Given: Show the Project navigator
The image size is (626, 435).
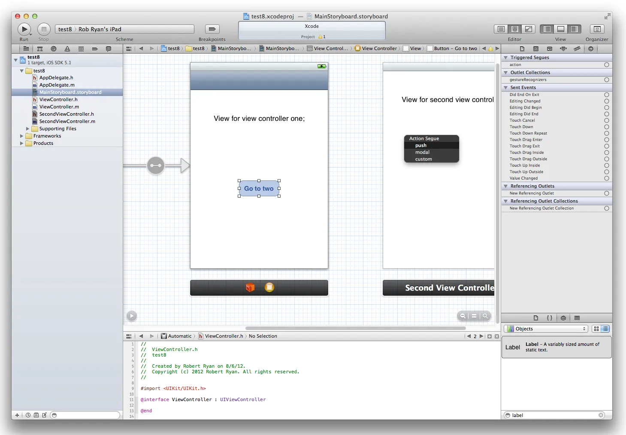Looking at the screenshot, I should coord(26,49).
